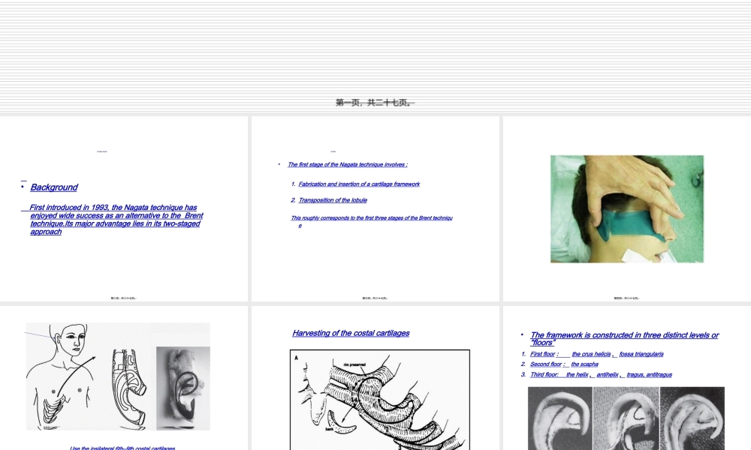Open "Use the ipsilateral 6th–9th costal cartilages" caption
751x450 pixels.
tap(122, 448)
